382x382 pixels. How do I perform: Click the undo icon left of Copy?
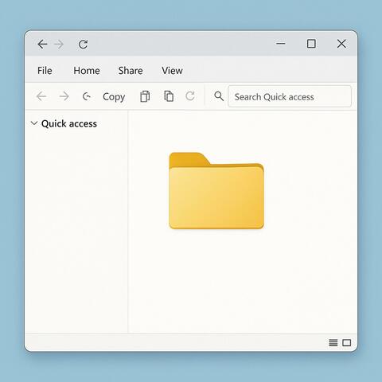pos(87,96)
